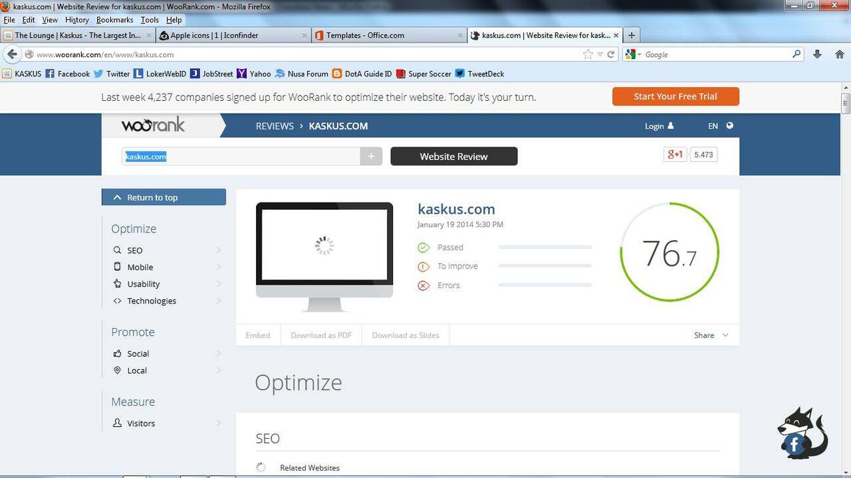Click the REVIEWS breadcrumb link
The width and height of the screenshot is (851, 478).
pyautogui.click(x=275, y=126)
